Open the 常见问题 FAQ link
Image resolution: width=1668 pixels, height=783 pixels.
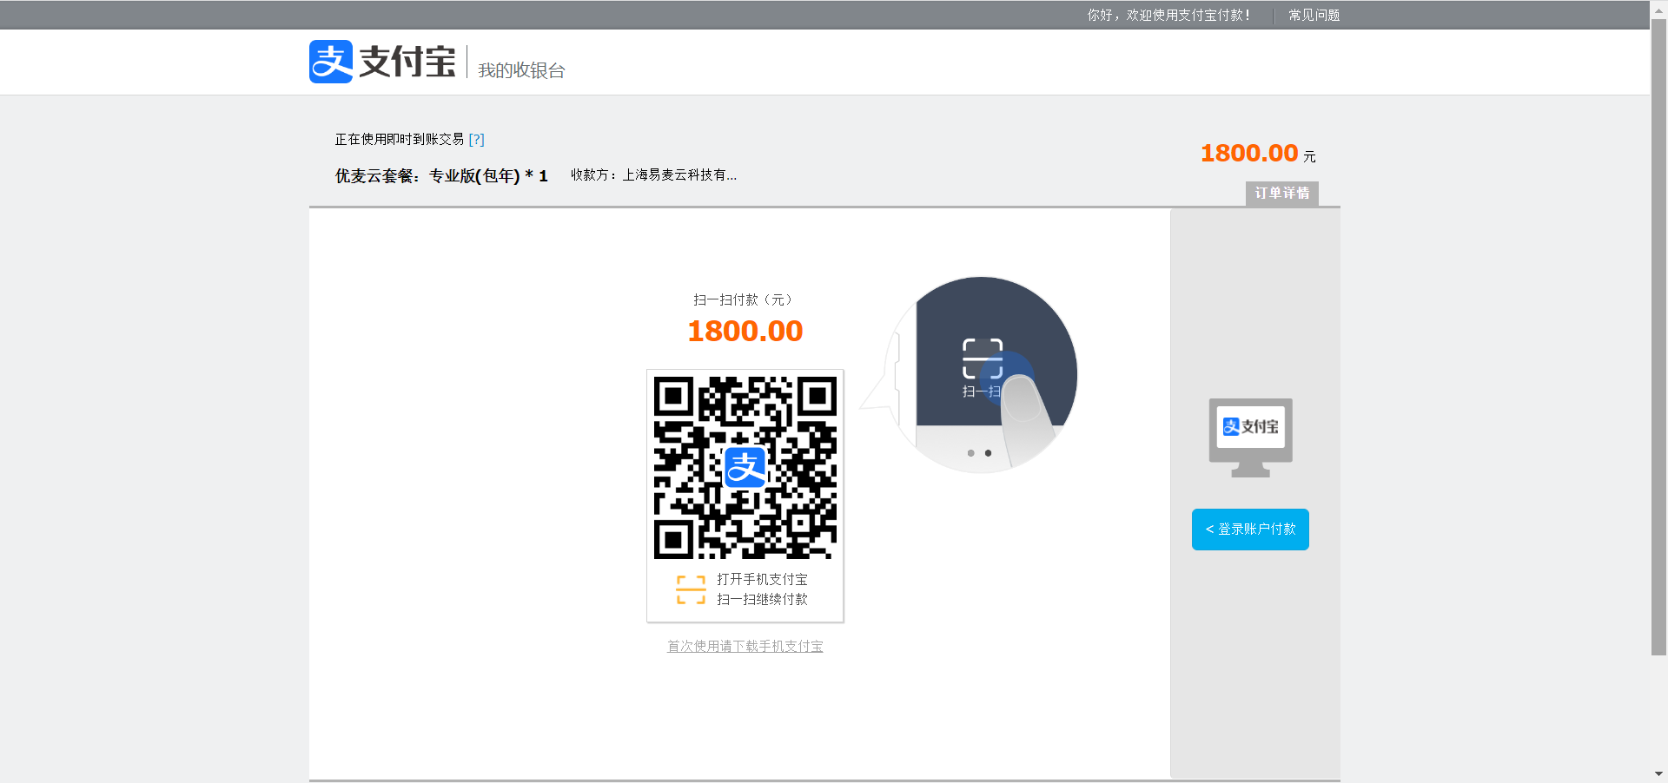click(1314, 15)
